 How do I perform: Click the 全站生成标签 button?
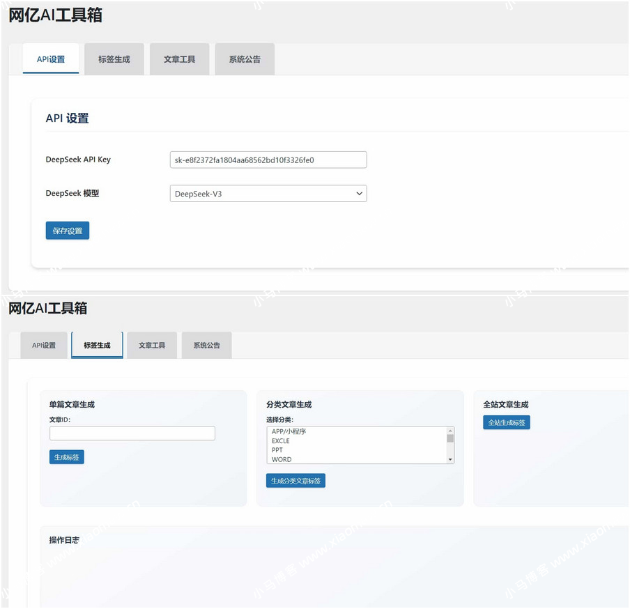click(x=506, y=422)
